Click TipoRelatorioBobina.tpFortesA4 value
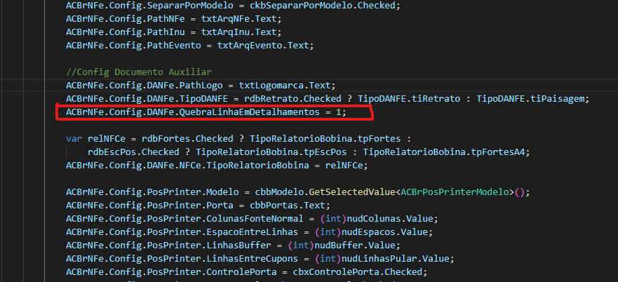Viewport: 618px width, 282px height. (444, 152)
